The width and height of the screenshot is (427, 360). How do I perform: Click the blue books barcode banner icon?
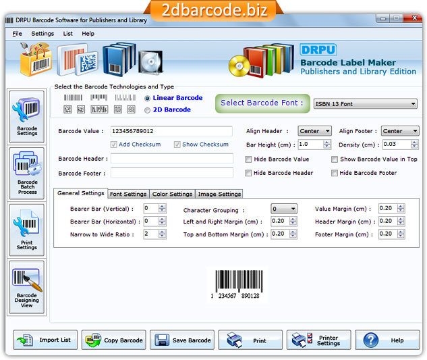click(119, 59)
